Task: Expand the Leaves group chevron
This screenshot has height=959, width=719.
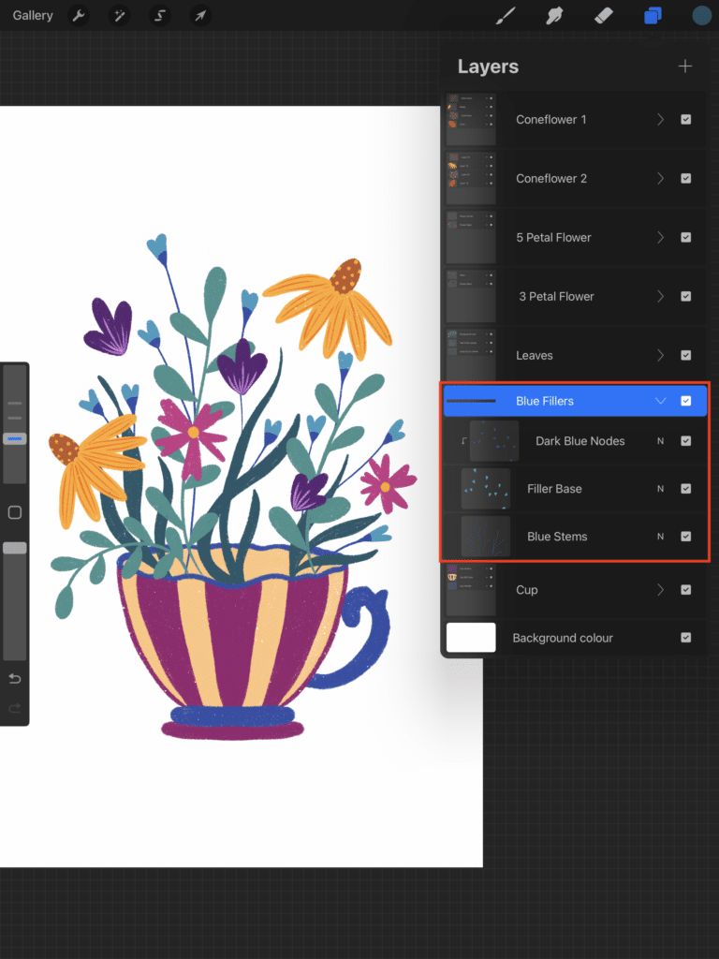Action: point(660,355)
